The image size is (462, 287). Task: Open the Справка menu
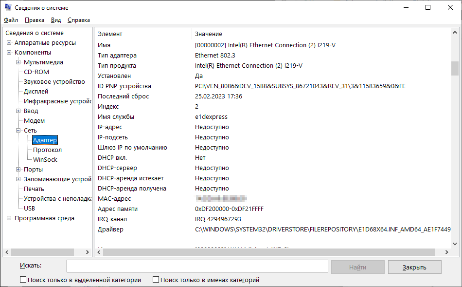tap(78, 20)
